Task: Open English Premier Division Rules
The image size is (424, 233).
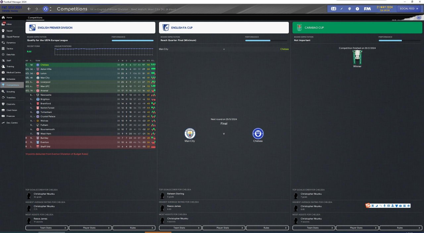Action: [x=133, y=228]
